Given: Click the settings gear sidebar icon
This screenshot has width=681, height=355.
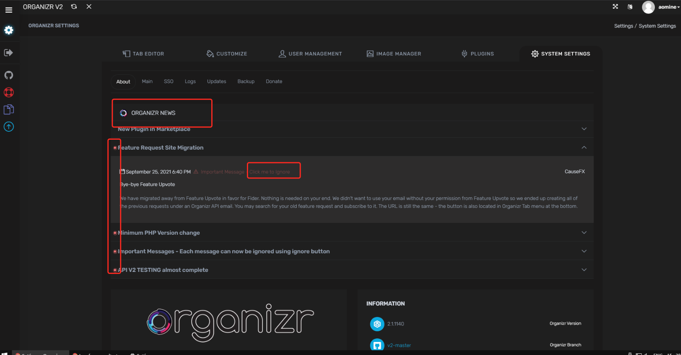Looking at the screenshot, I should pyautogui.click(x=9, y=30).
